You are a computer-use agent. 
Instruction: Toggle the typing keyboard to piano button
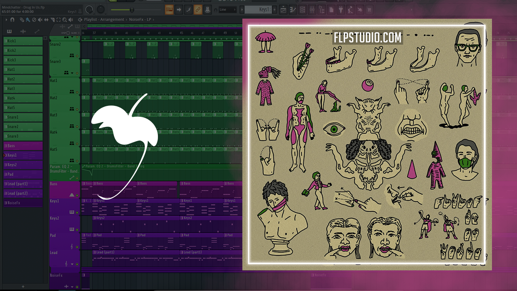(x=169, y=10)
